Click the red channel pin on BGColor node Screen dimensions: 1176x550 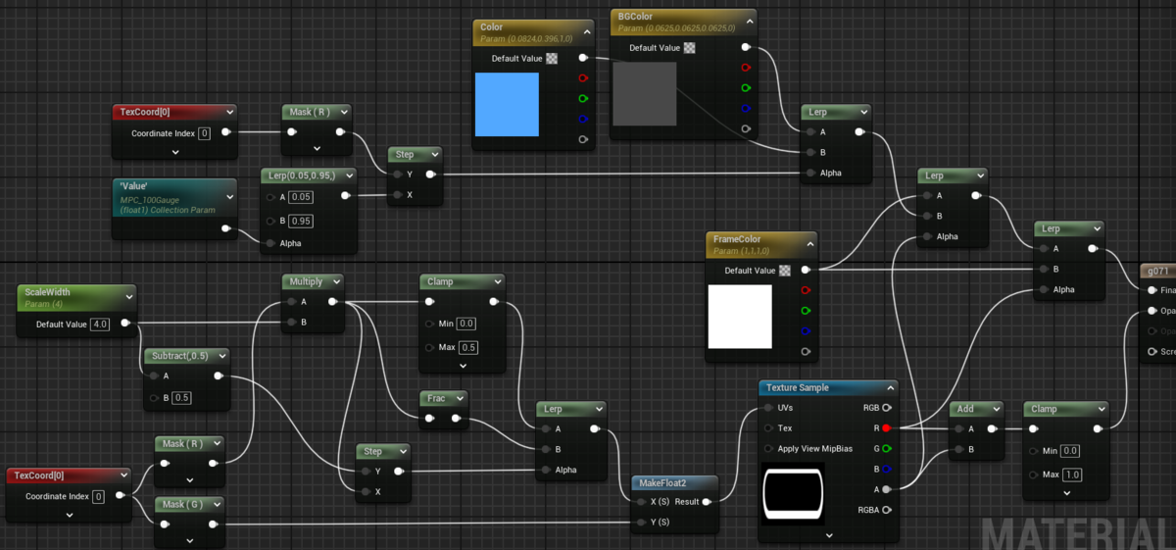coord(747,68)
